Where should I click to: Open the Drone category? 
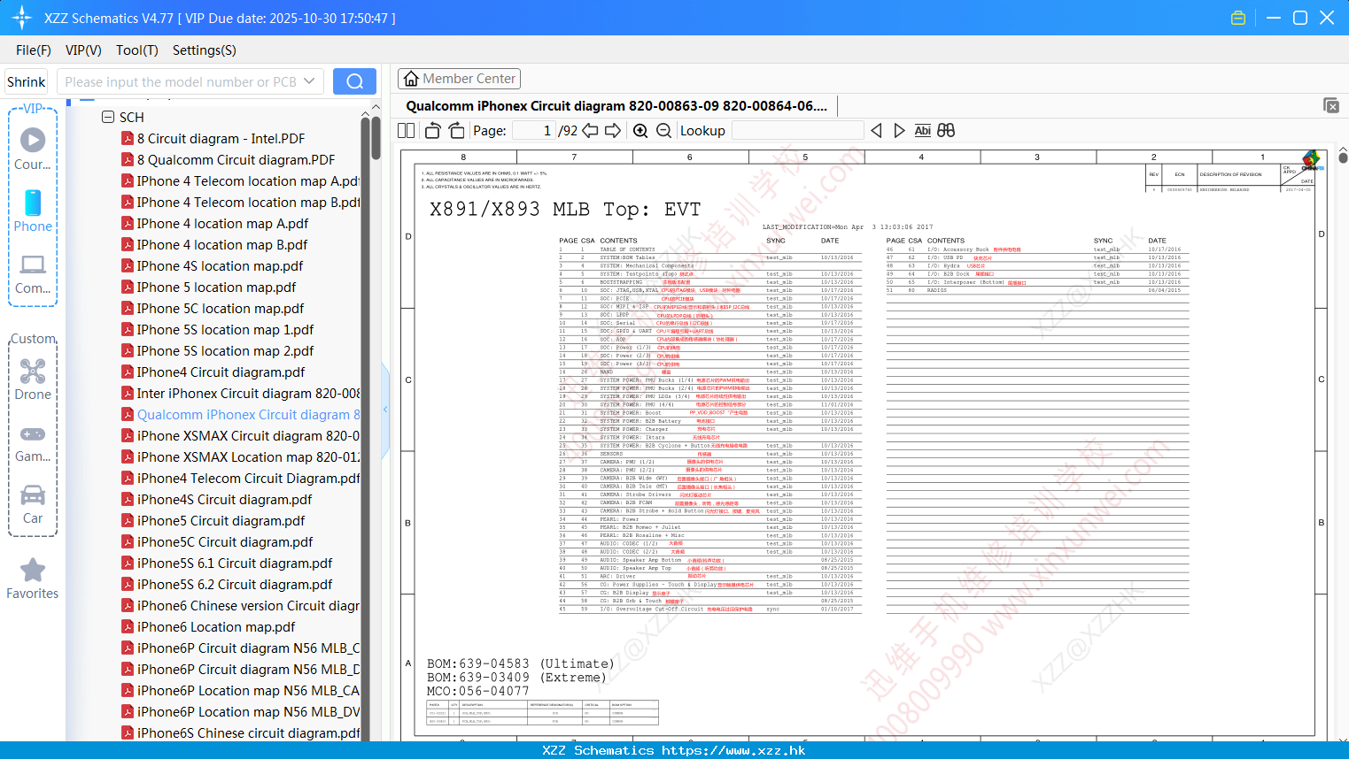coord(33,379)
